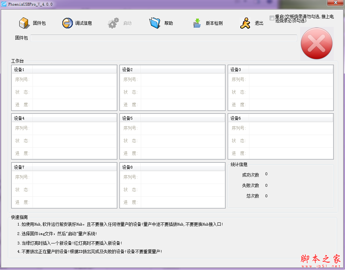Enable the 重启 reboot checkbox
Screen dimensions: 345x270
pyautogui.click(x=272, y=18)
